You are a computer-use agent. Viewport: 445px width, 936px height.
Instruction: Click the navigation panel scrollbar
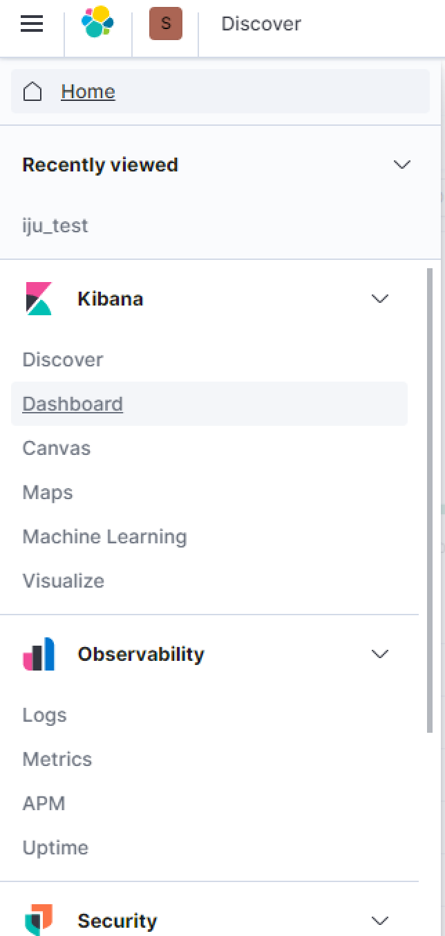(x=430, y=498)
